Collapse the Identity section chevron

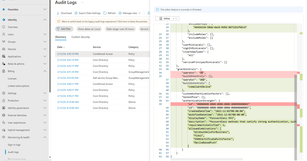pos(45,20)
